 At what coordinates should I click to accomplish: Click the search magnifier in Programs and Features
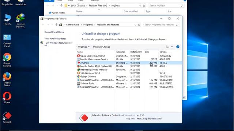pos(177,25)
